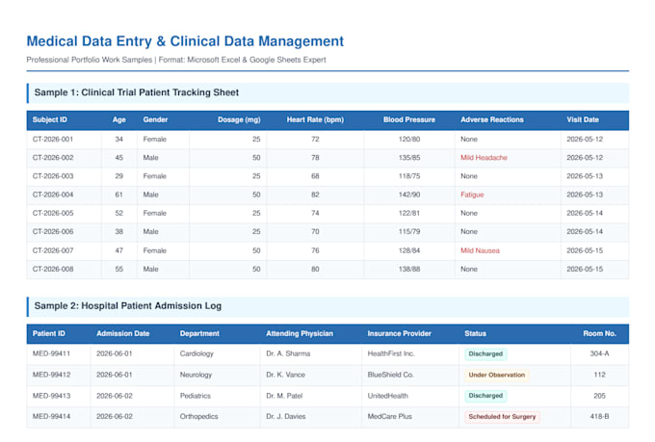Click the Under Observation status badge
Screen dimensions: 655x442
(x=497, y=375)
